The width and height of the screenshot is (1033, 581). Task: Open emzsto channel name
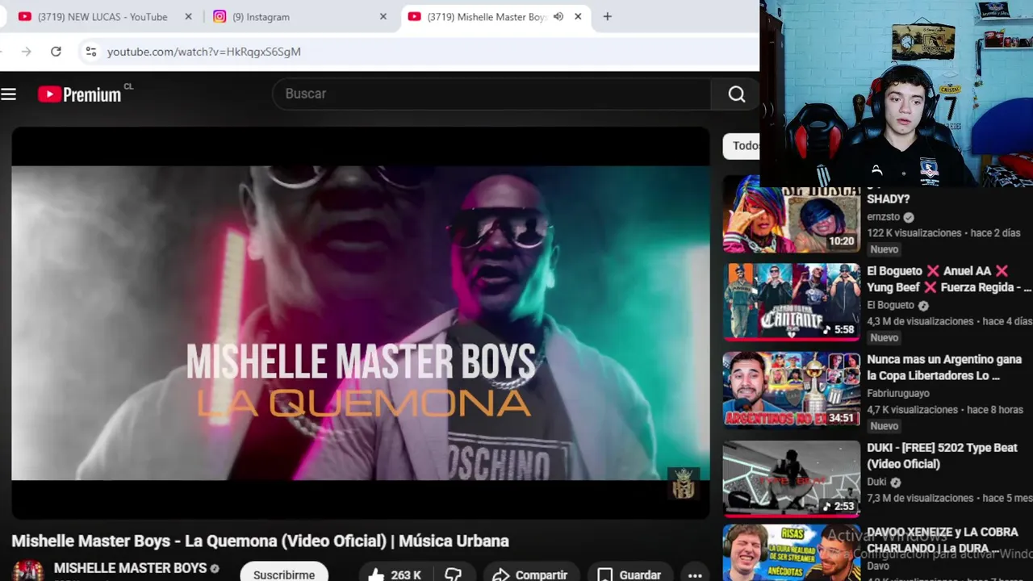coord(885,217)
